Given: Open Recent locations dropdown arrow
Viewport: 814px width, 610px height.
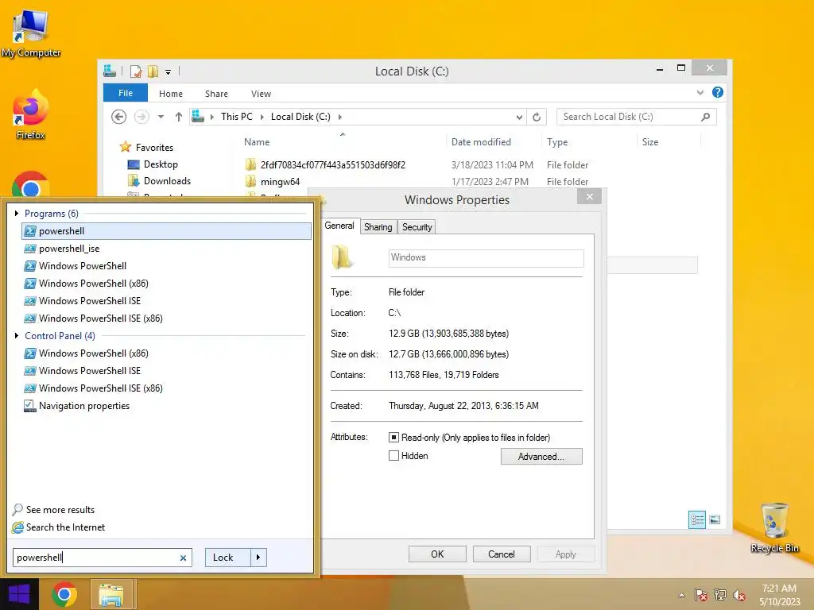Looking at the screenshot, I should (161, 117).
